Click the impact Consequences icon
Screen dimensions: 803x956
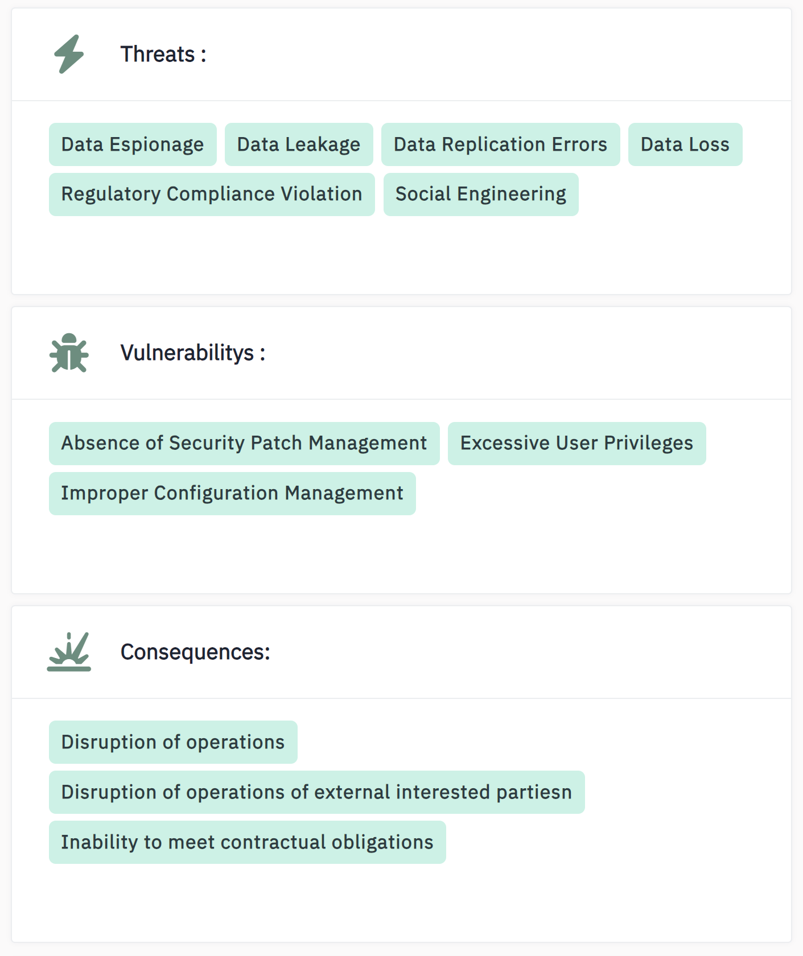coord(69,652)
